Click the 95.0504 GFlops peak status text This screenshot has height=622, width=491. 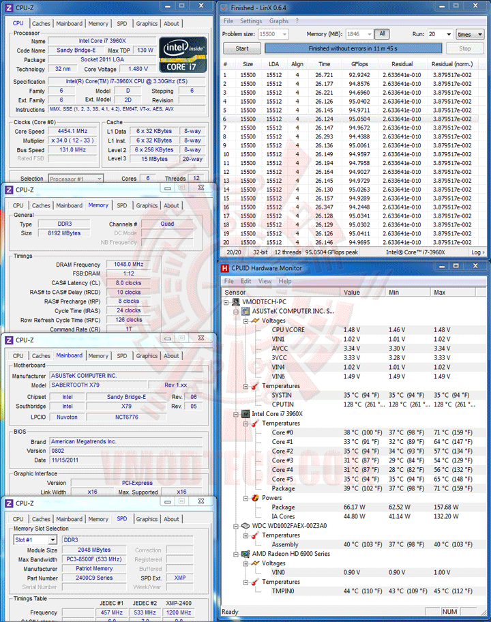331,252
